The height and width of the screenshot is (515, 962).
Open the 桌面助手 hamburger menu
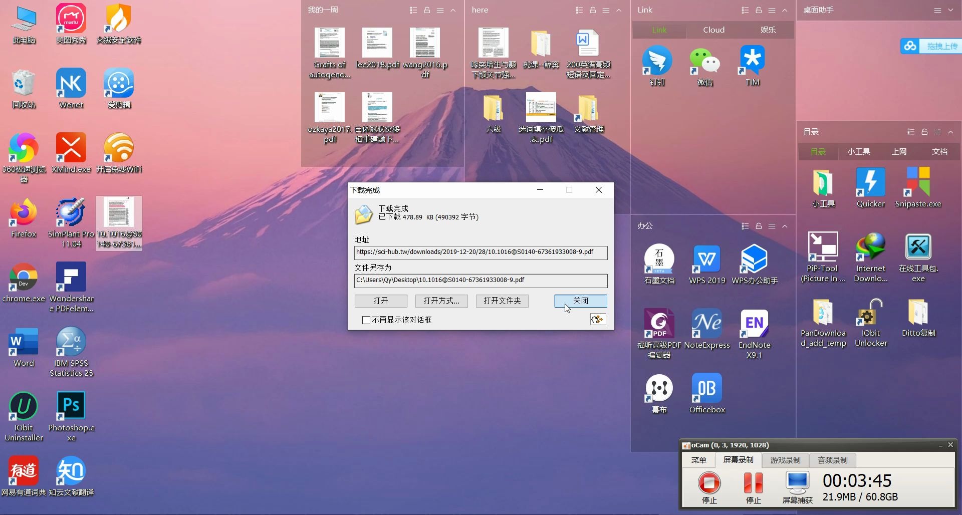pyautogui.click(x=937, y=10)
